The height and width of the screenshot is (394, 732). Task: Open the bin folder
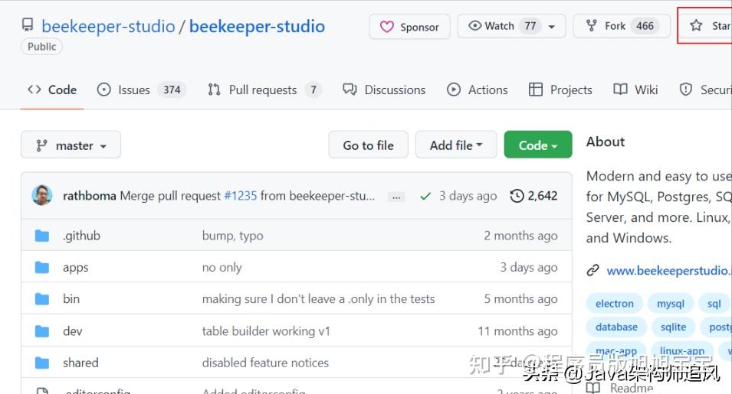pyautogui.click(x=71, y=299)
